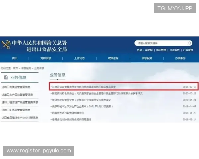Open the 首页 navigation tab
199x159 pixels.
15,58
